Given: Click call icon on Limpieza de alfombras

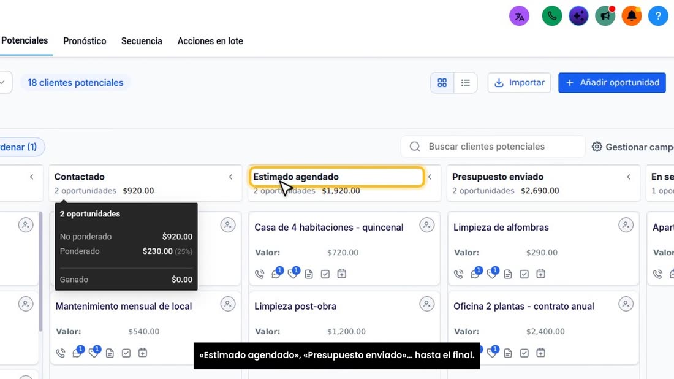Looking at the screenshot, I should [459, 274].
